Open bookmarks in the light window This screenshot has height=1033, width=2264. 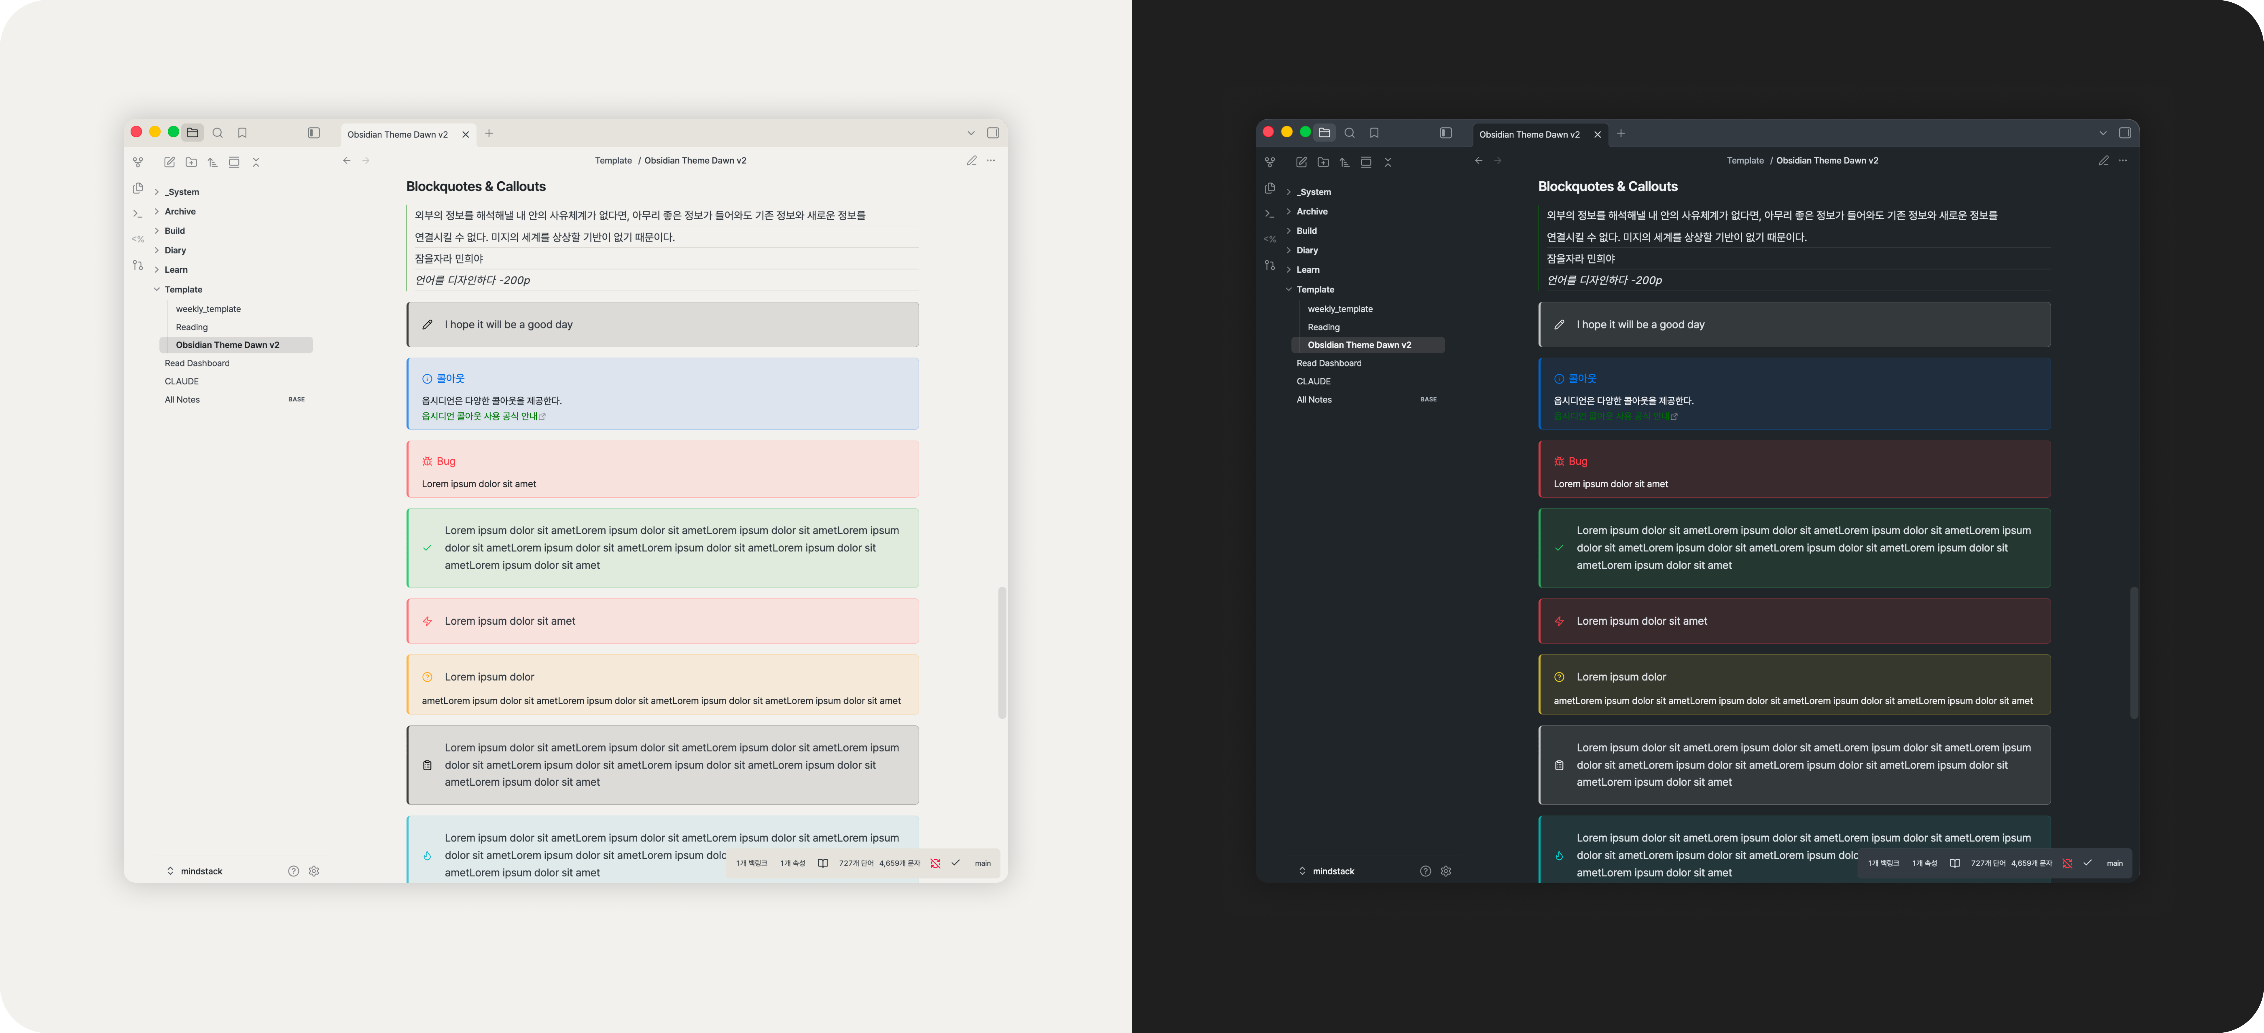tap(243, 133)
